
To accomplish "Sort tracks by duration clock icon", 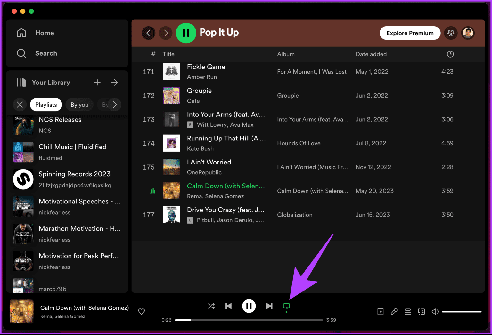I will pos(450,54).
